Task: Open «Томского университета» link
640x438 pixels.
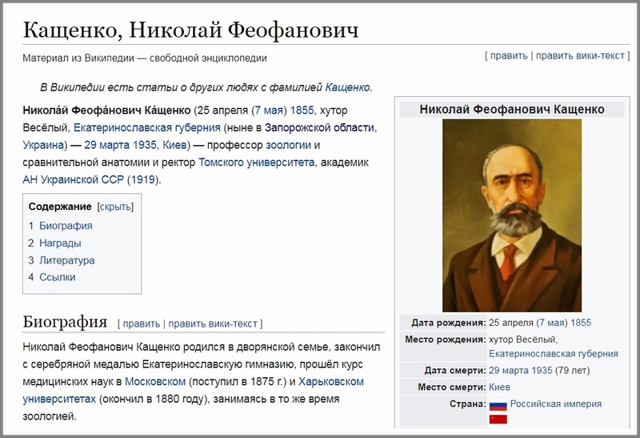Action: coord(256,163)
